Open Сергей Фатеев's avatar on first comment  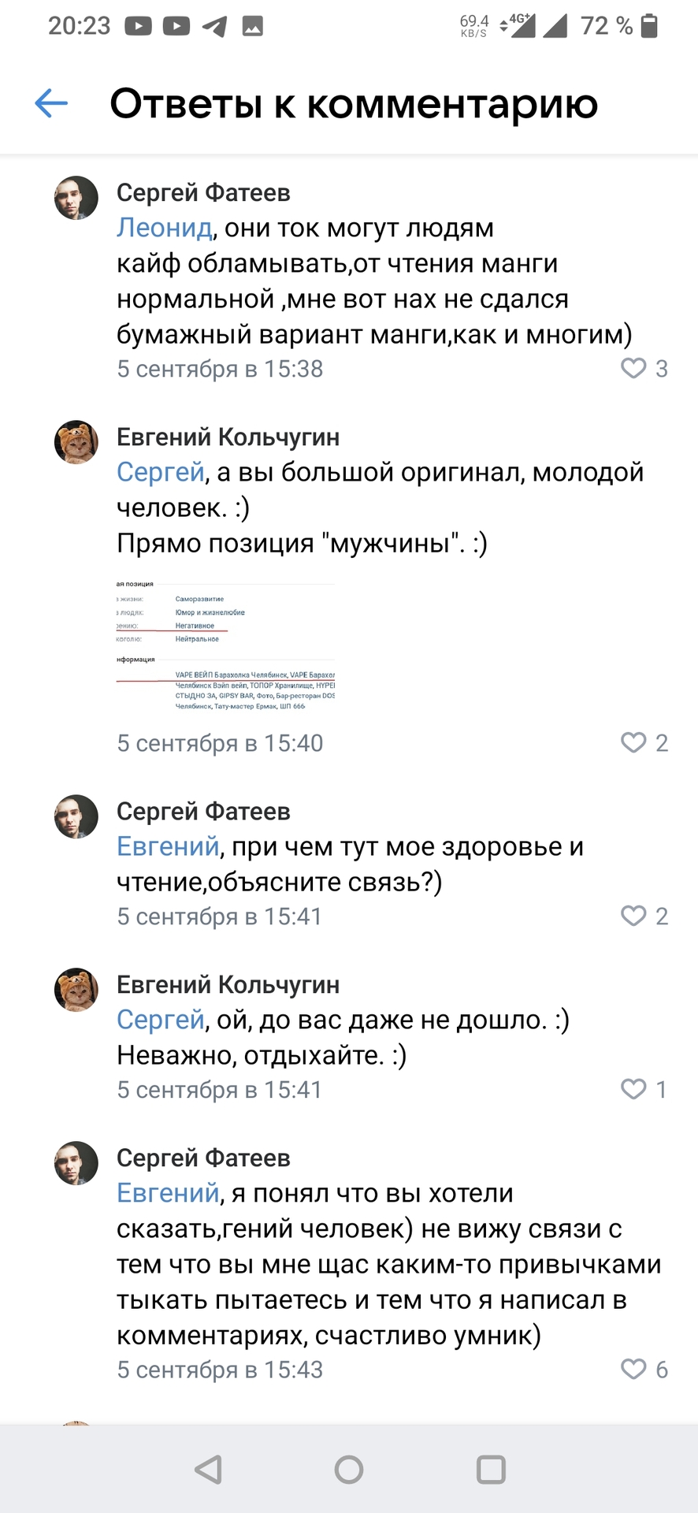(76, 198)
